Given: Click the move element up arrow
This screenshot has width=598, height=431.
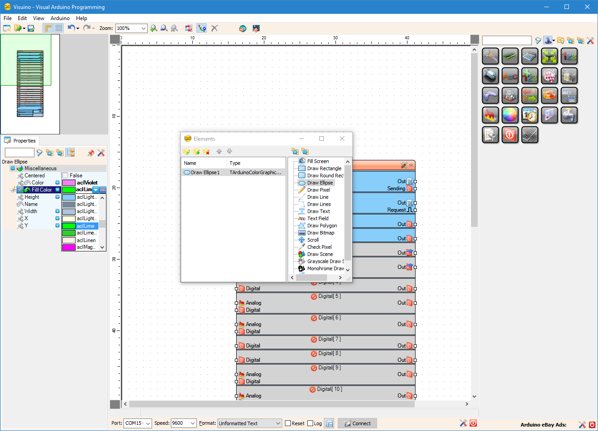Looking at the screenshot, I should tap(219, 151).
